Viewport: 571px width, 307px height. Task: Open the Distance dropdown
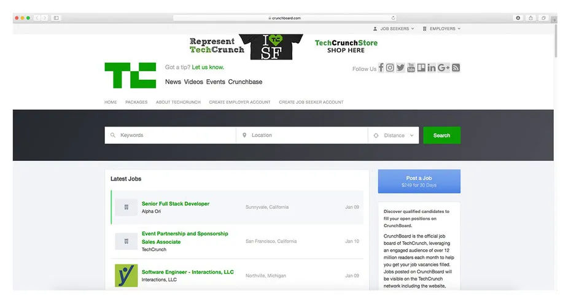pyautogui.click(x=394, y=136)
